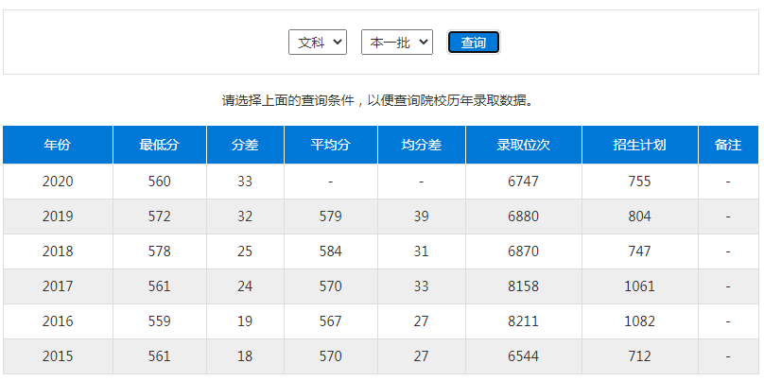The width and height of the screenshot is (764, 381).
Task: Open the 文科 subject dropdown
Action: (x=318, y=43)
